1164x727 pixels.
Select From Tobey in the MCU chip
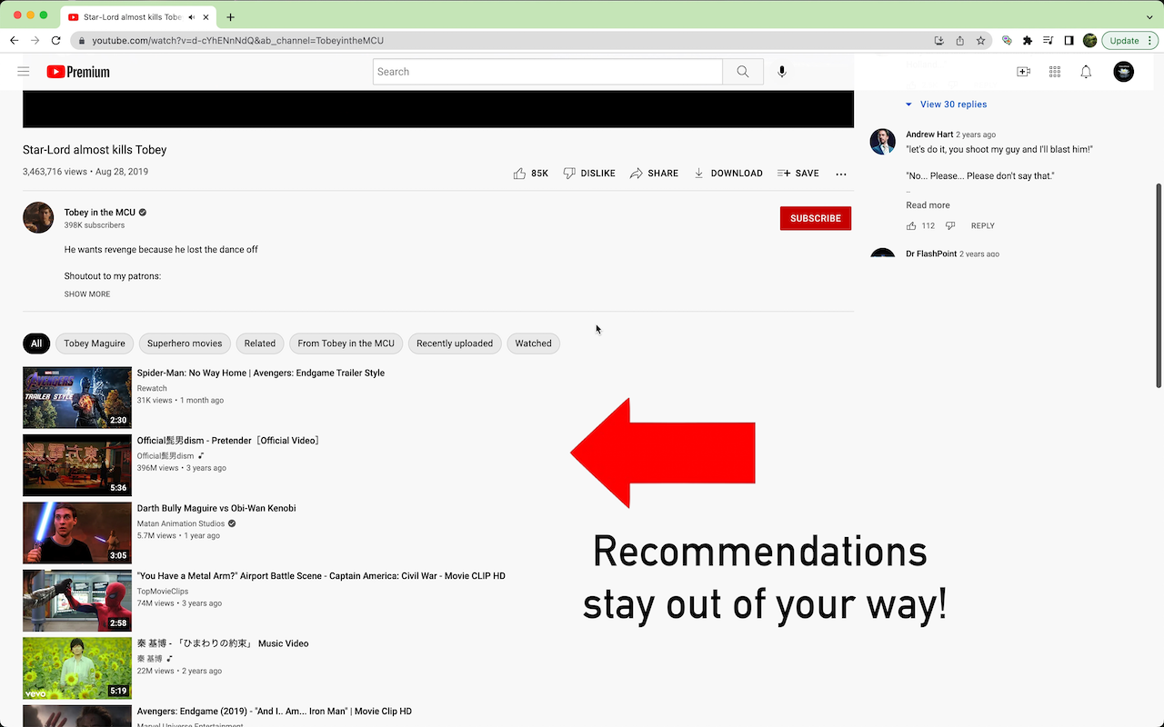coord(346,344)
